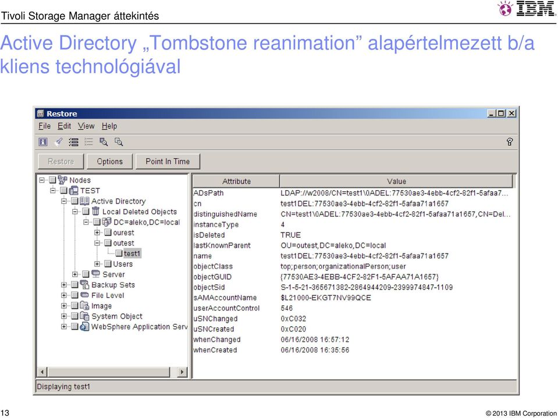Open the View menu
This screenshot has width=558, height=418.
pyautogui.click(x=86, y=126)
